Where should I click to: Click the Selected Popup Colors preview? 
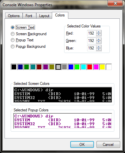(x=63, y=121)
